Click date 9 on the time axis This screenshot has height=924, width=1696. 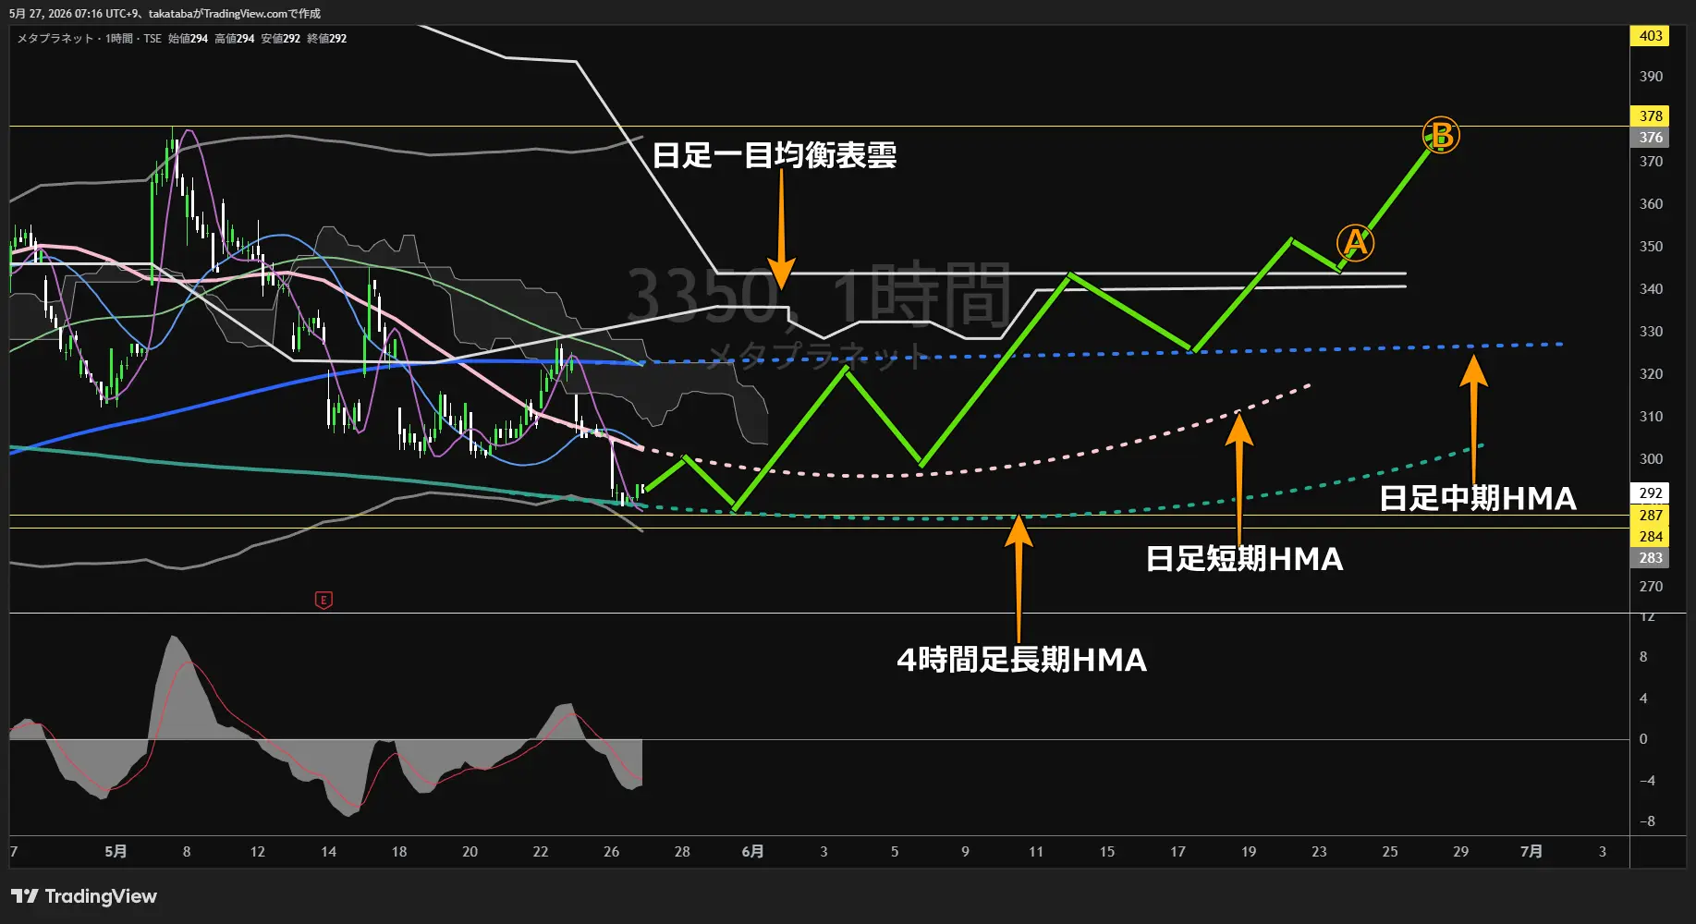pos(965,852)
